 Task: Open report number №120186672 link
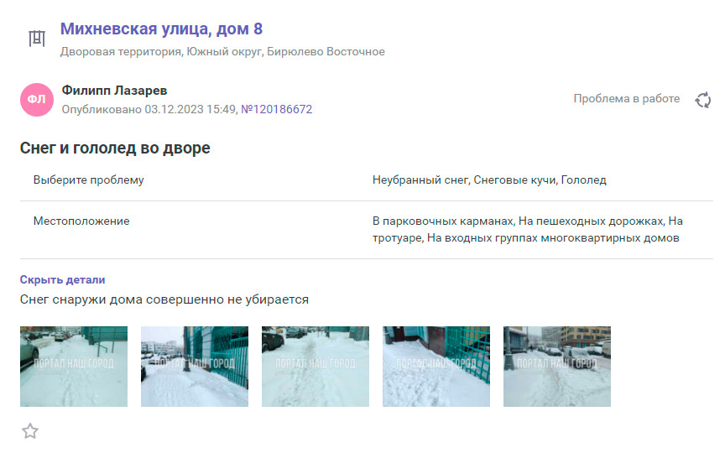coord(276,109)
